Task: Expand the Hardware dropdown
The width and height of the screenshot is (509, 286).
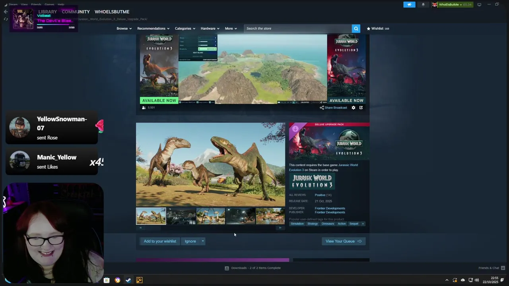Action: coord(210,29)
